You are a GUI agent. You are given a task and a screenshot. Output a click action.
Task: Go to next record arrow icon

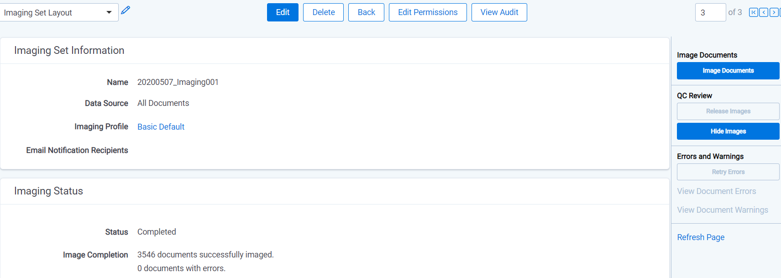pos(774,12)
